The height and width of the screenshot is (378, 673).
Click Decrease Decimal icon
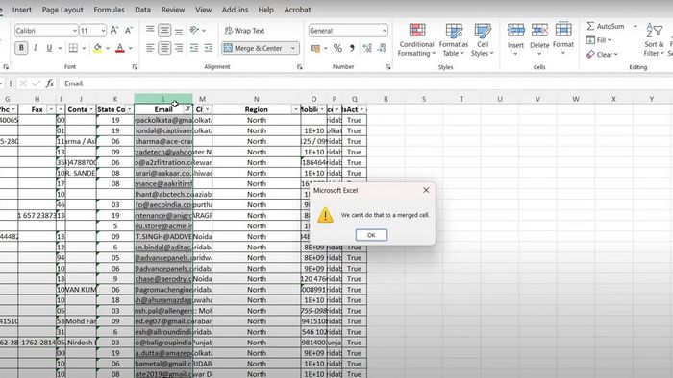pos(382,48)
